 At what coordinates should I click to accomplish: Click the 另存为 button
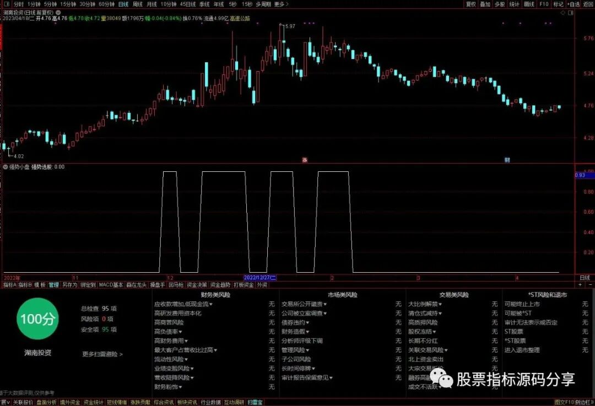tap(70, 285)
